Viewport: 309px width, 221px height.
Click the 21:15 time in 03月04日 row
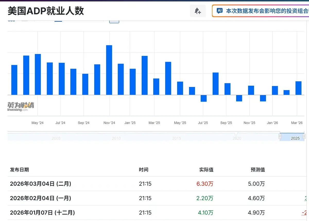point(145,184)
